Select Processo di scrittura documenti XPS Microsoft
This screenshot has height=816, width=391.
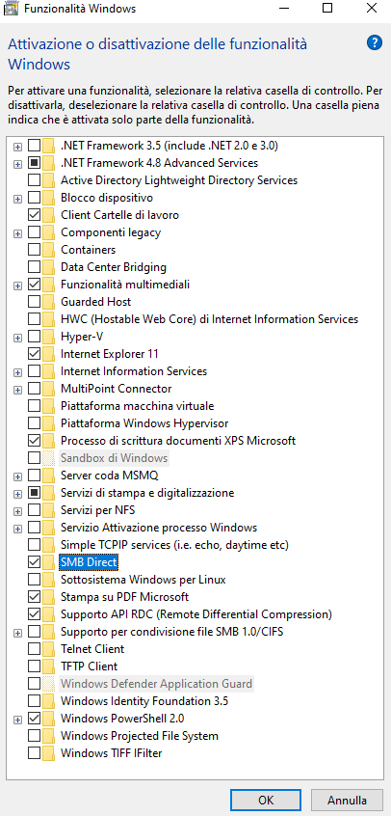pos(178,441)
